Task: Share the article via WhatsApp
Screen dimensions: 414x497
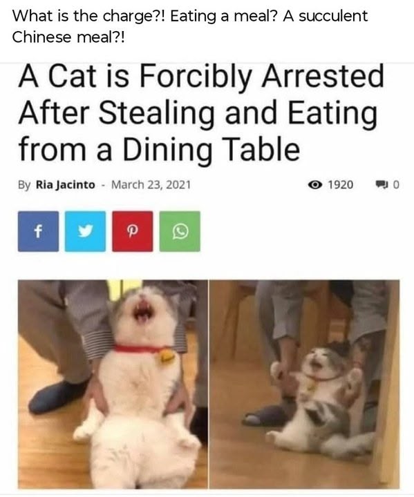Action: (180, 231)
